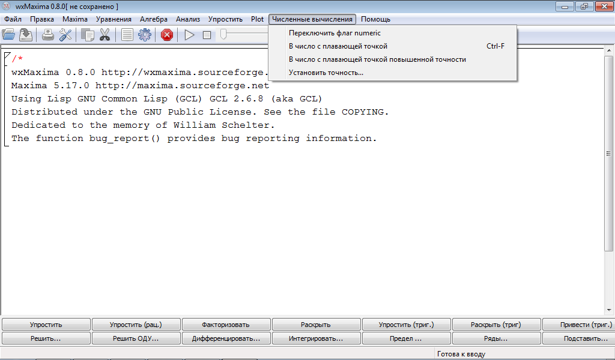Click the red stop interrupt icon

(167, 35)
